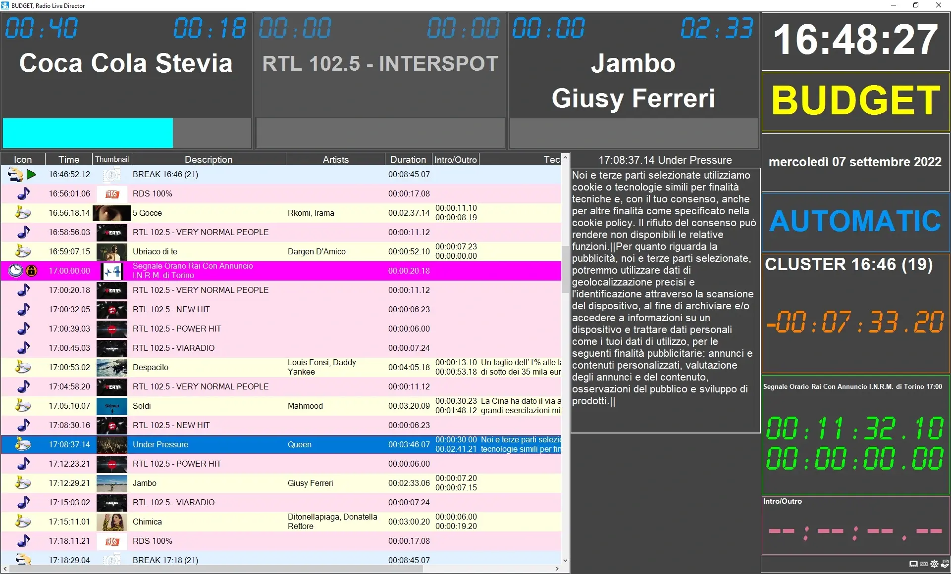Click the settings gear icon in bottom bar
This screenshot has width=951, height=574.
934,564
